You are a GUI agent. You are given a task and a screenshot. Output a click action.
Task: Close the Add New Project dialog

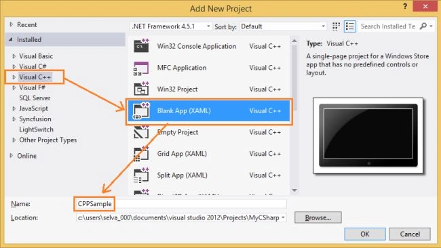point(425,6)
